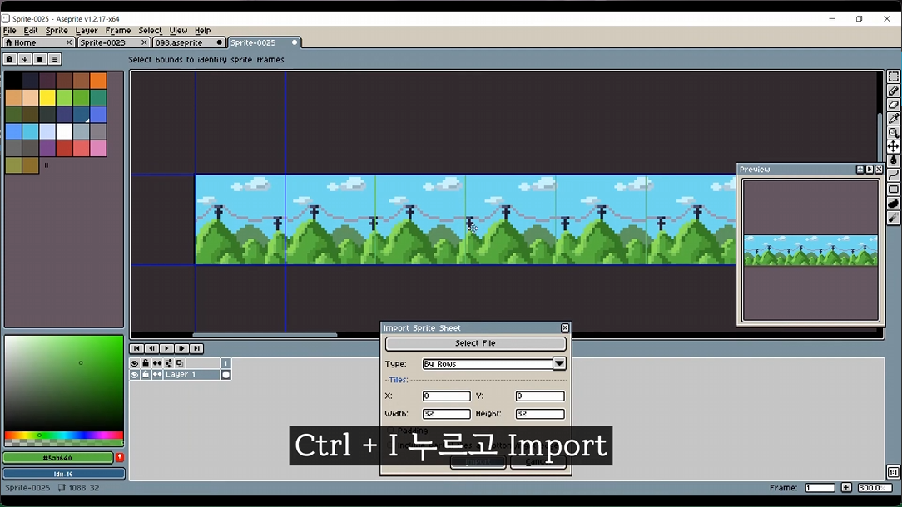Select the Contour blob tool
The image size is (902, 507).
(893, 203)
